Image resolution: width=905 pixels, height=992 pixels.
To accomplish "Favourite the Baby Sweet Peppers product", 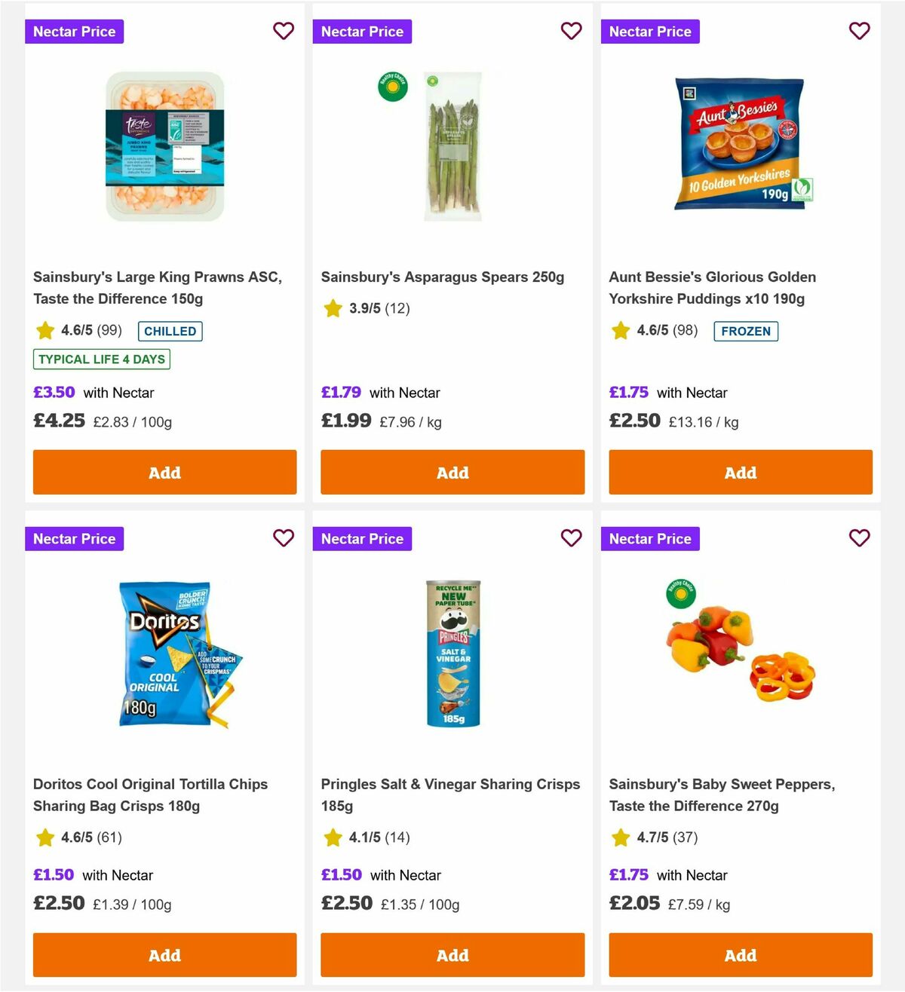I will pyautogui.click(x=859, y=538).
